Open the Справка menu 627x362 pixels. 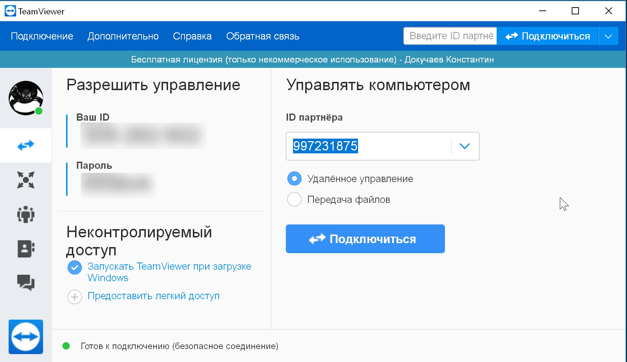[x=192, y=36]
